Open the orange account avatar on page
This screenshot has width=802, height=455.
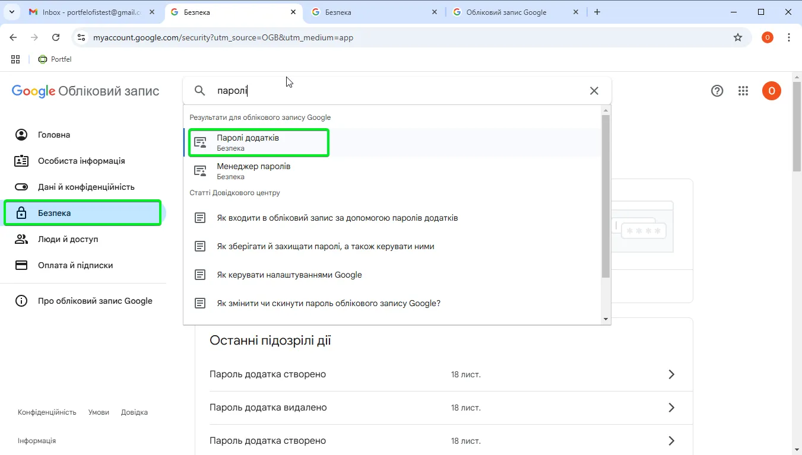coord(772,91)
